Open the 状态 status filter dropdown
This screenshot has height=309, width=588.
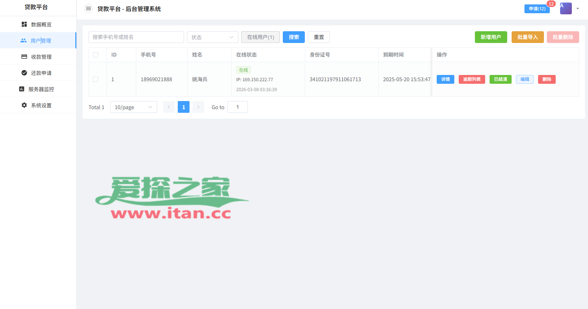[212, 37]
